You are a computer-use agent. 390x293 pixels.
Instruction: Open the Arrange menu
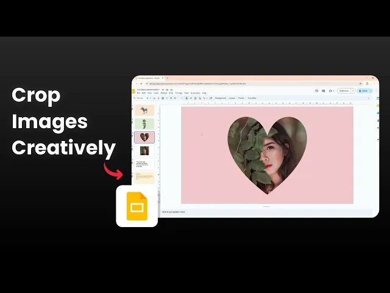[x=179, y=93]
